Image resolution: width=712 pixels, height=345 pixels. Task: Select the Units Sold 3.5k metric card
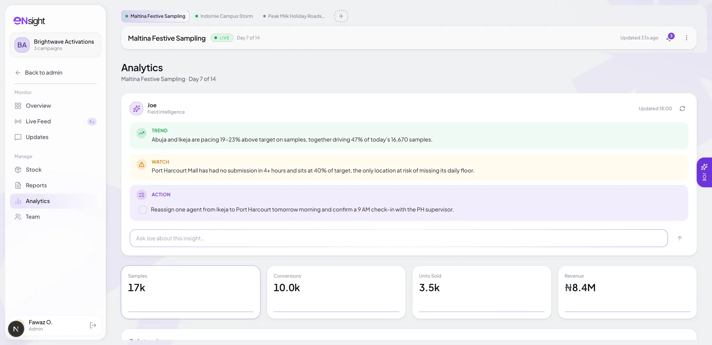coord(482,292)
